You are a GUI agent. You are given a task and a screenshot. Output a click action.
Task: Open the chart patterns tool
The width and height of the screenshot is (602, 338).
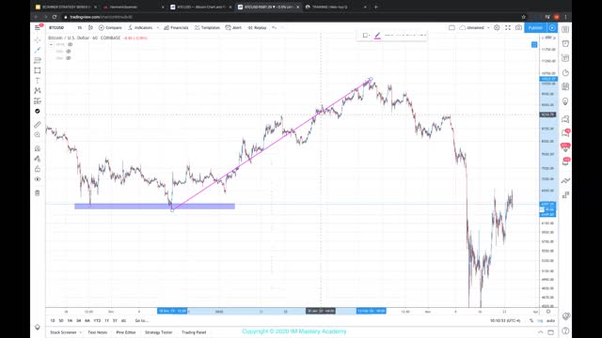pos(38,91)
